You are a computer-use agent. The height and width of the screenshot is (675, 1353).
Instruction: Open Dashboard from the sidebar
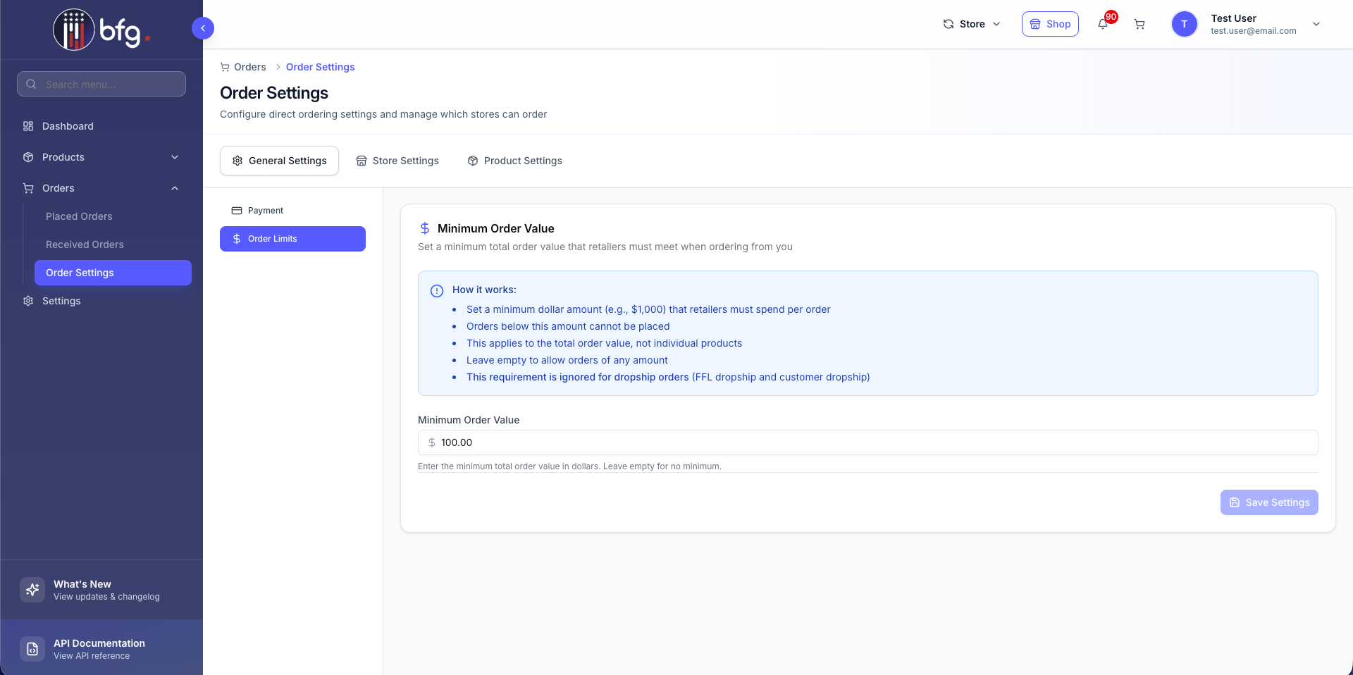68,126
